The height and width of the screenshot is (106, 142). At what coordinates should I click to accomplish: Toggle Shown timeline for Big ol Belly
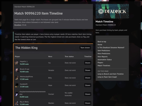click(88, 103)
